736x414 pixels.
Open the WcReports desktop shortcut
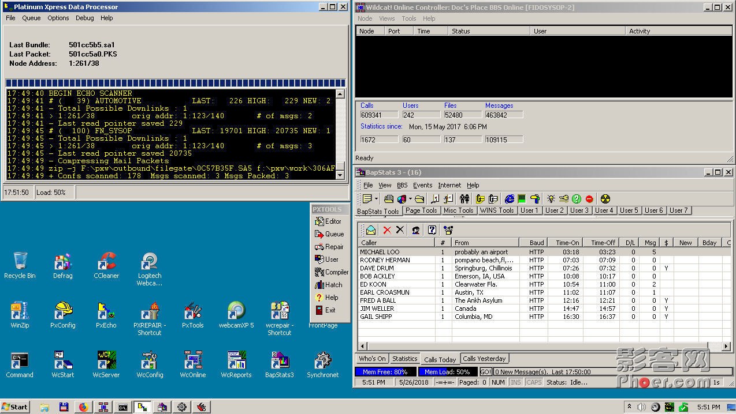[x=236, y=364]
